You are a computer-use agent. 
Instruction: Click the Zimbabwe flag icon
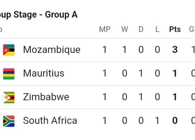pyautogui.click(x=9, y=97)
